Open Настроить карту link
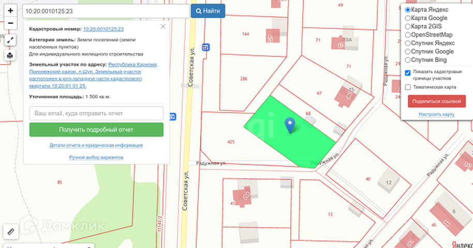The width and height of the screenshot is (473, 248). tap(436, 114)
